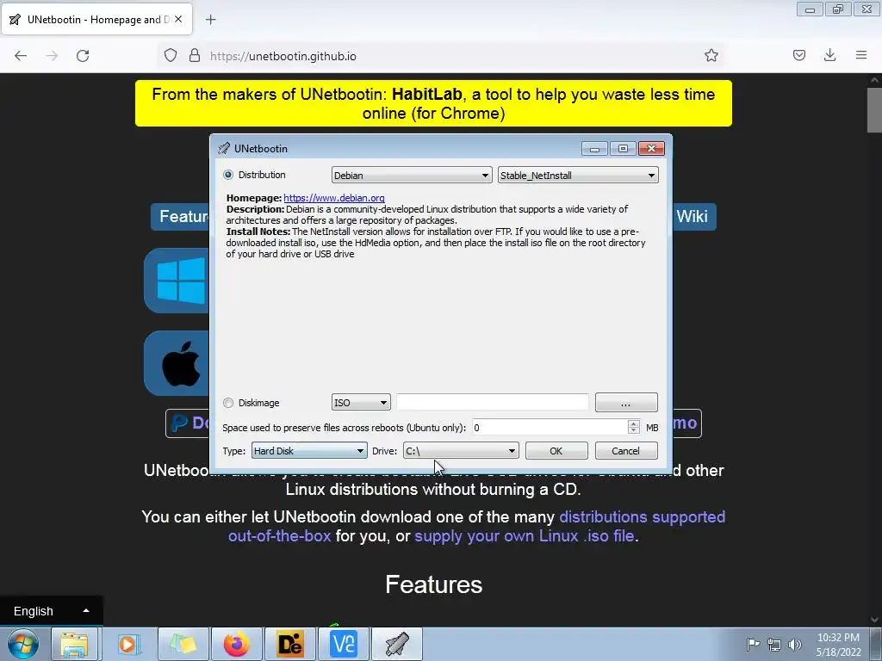Open the Features page tab

coord(180,217)
